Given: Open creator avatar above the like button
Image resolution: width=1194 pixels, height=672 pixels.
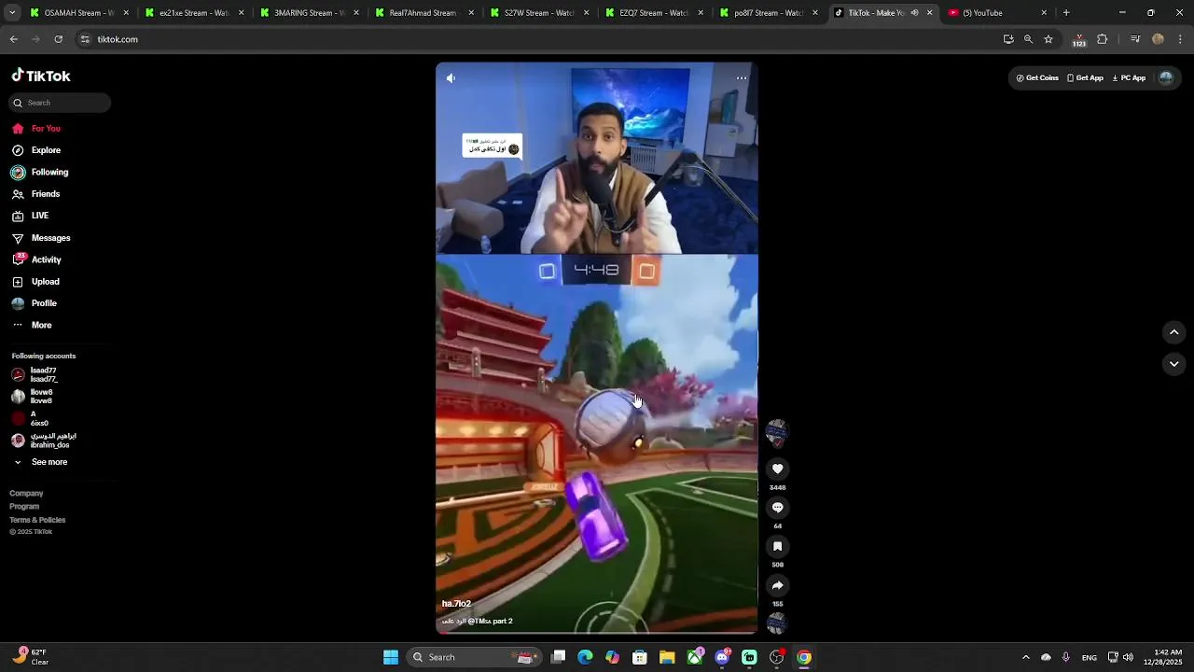Looking at the screenshot, I should click(776, 432).
